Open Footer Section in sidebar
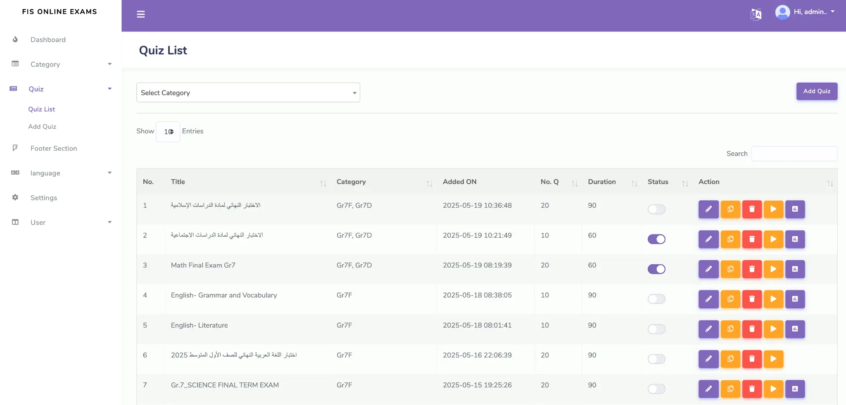The height and width of the screenshot is (405, 846). pos(54,148)
